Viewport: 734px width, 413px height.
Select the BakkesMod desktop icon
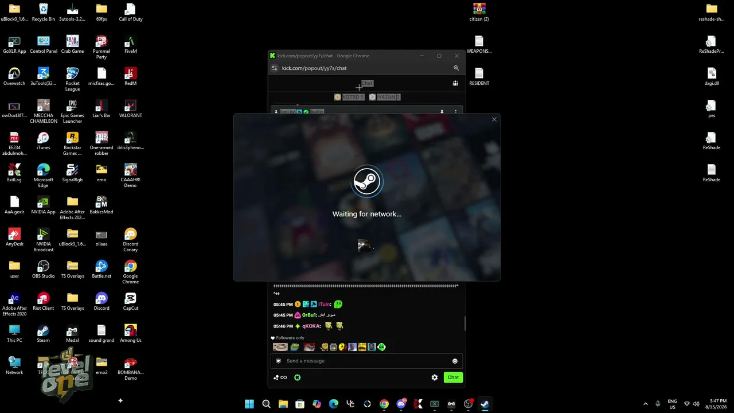tap(101, 205)
